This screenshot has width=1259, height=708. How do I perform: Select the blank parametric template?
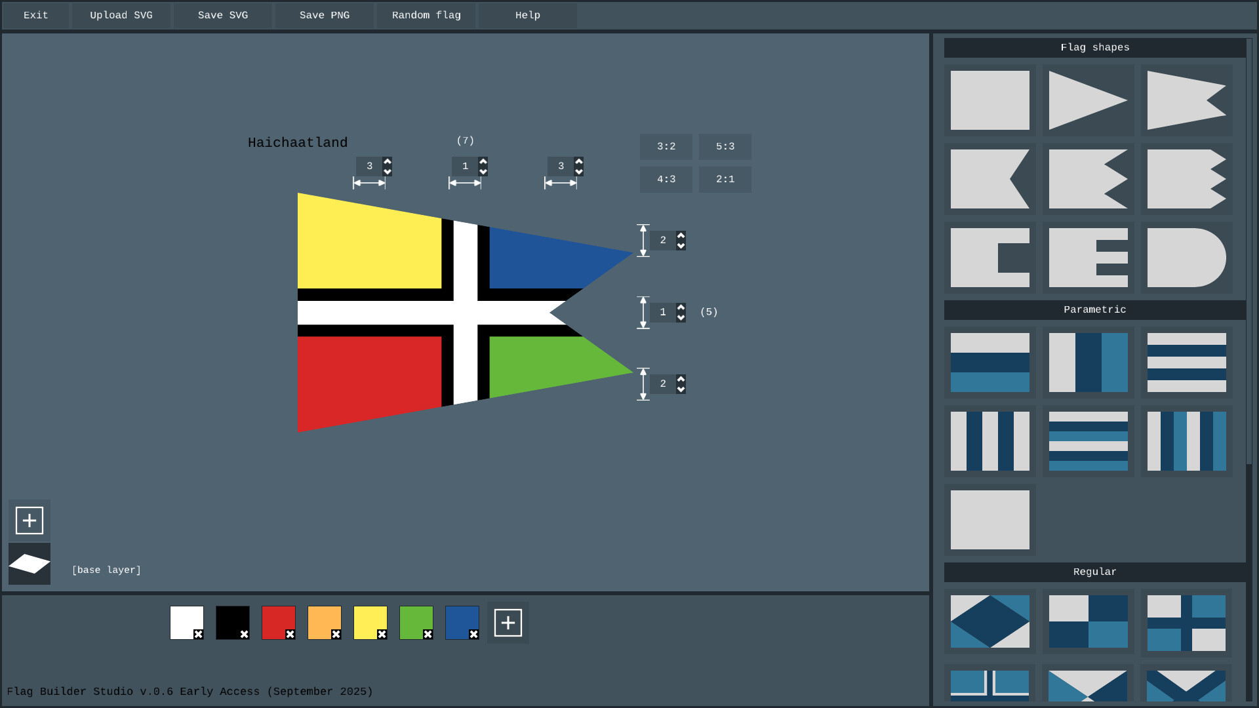(x=990, y=520)
